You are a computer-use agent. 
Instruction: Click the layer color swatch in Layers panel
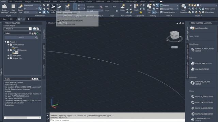pyautogui.click(x=198, y=5)
